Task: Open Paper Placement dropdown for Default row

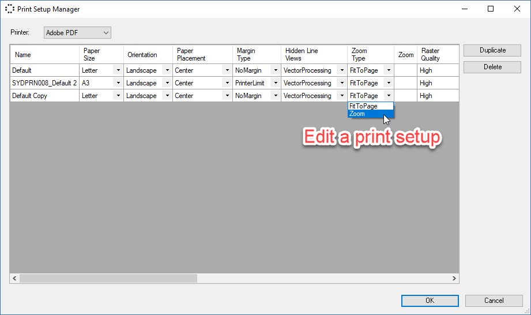Action: pyautogui.click(x=227, y=70)
